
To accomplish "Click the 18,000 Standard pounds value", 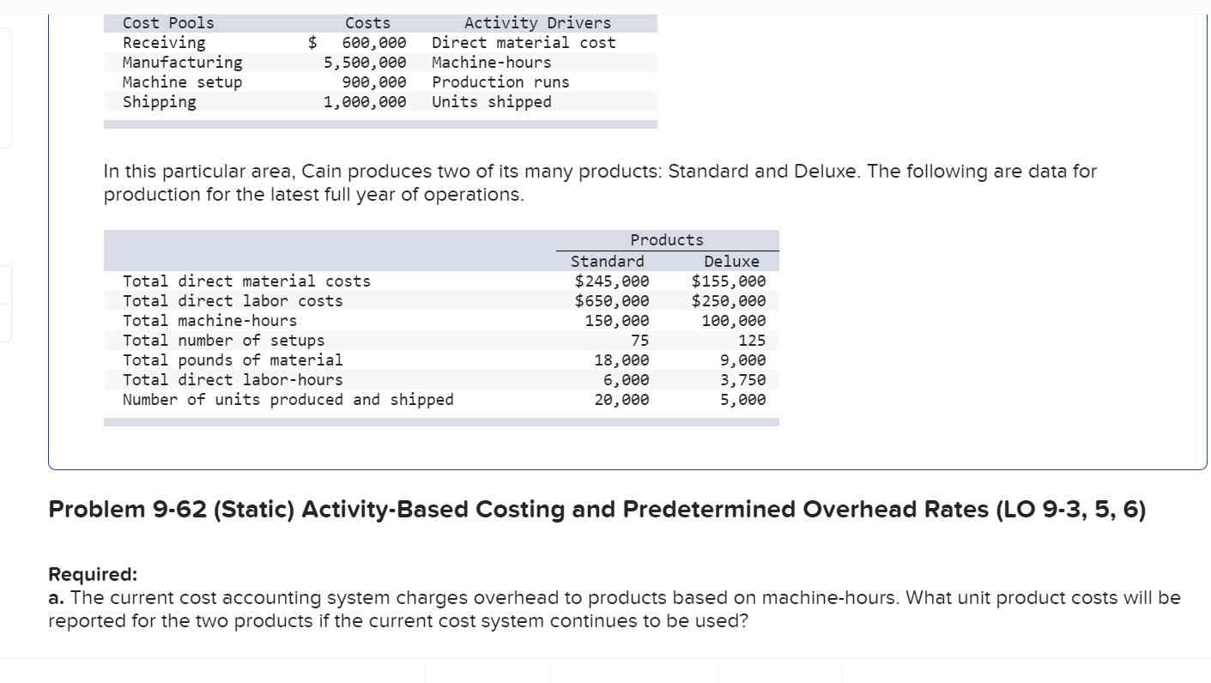I will pyautogui.click(x=621, y=360).
